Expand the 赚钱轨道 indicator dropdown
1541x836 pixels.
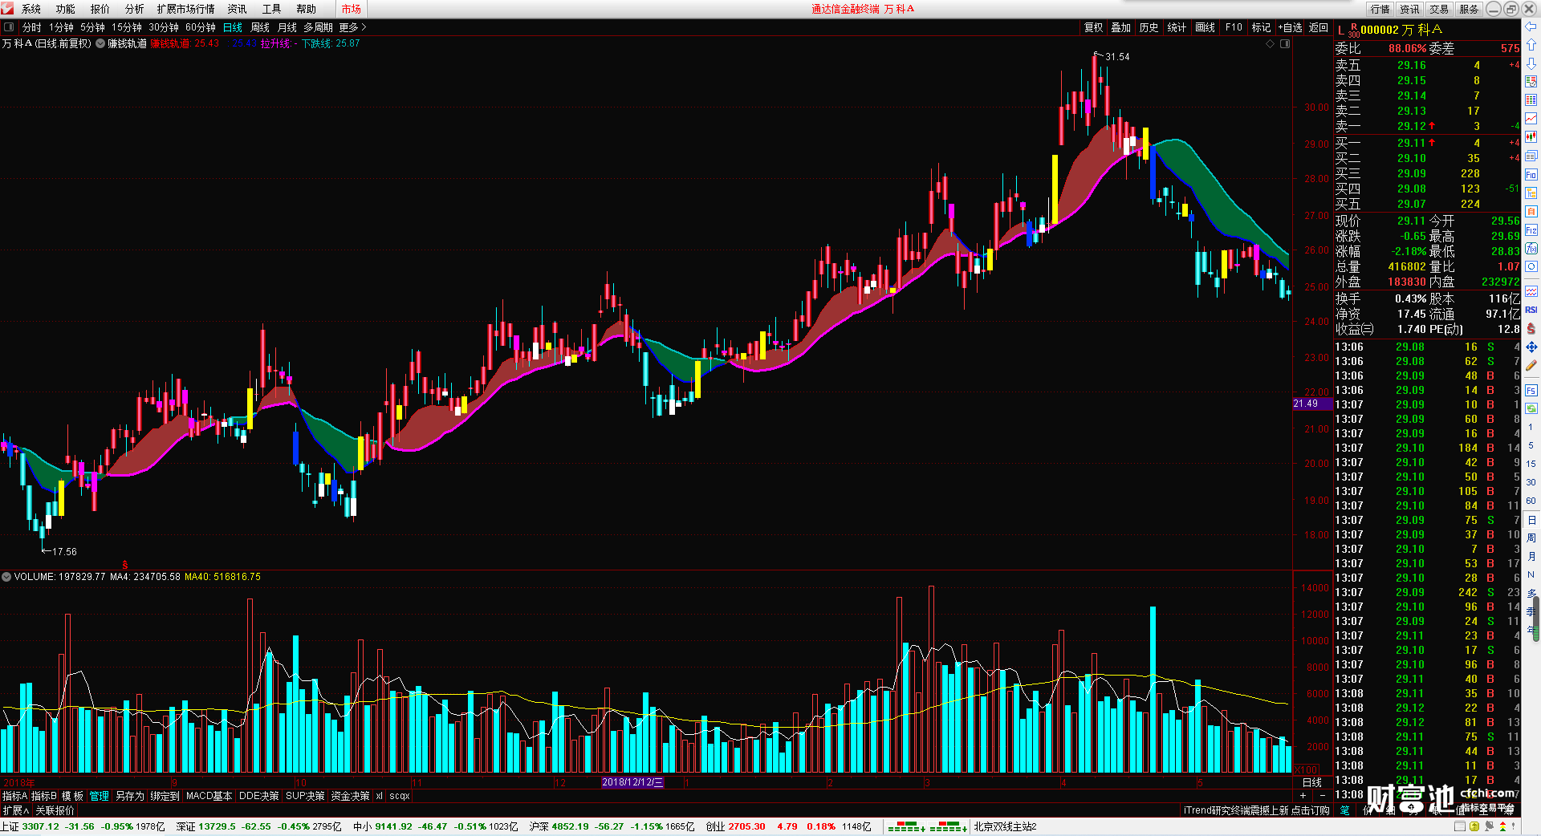coord(100,44)
